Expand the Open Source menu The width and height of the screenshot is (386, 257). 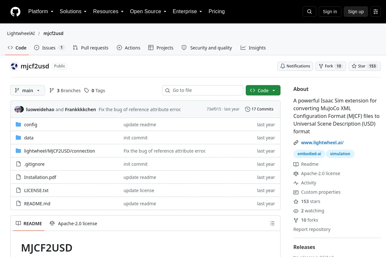(x=148, y=12)
